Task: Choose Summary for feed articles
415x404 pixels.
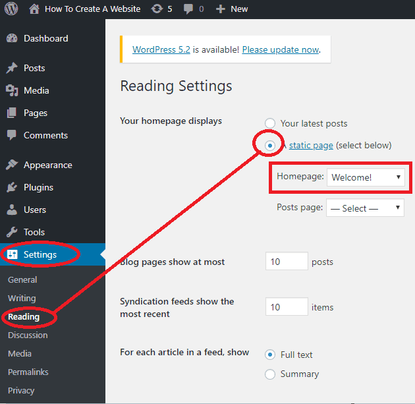Action: point(270,374)
